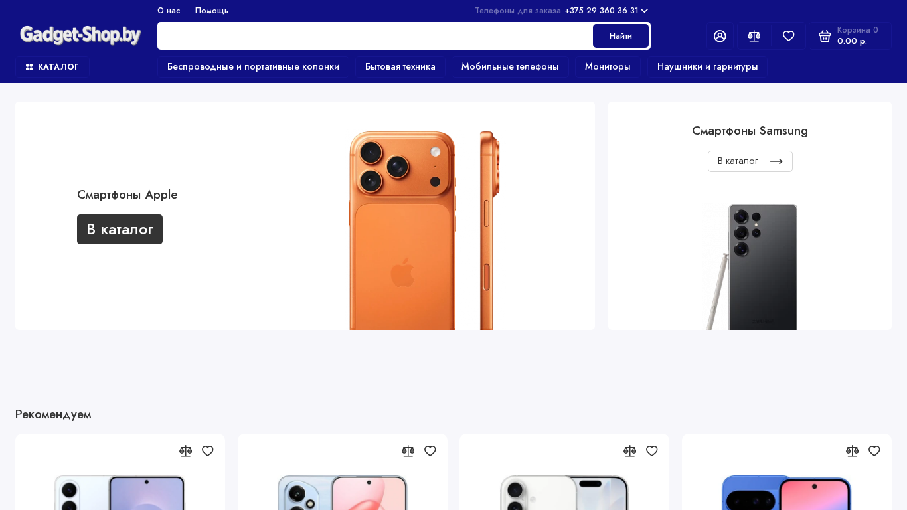Toggle favorite heart on fourth recommended product
Viewport: 907px width, 510px height.
(874, 451)
